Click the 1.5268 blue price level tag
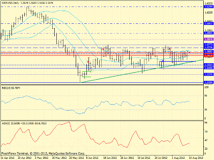Viewport: 214px width, 160px height. pos(209,82)
